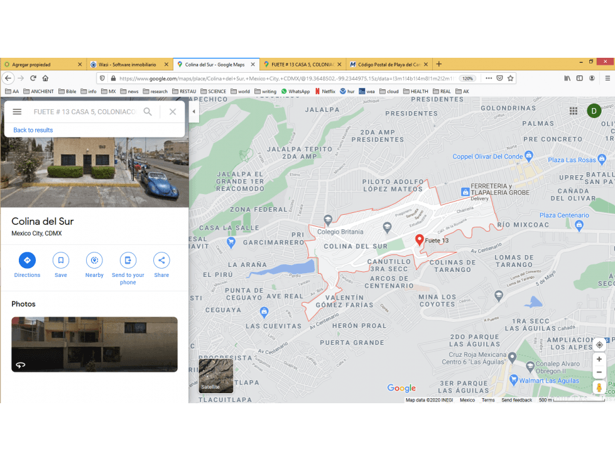This screenshot has height=461, width=615.
Task: Open the Nearby search icon
Action: [x=94, y=260]
